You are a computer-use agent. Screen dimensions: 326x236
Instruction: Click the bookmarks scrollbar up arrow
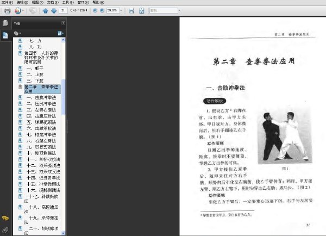(63, 40)
